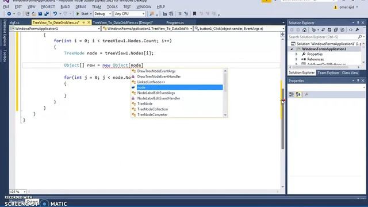Viewport: 368px width, 207px height.
Task: Click Solution Explorer Home icon
Action: pyautogui.click(x=304, y=30)
